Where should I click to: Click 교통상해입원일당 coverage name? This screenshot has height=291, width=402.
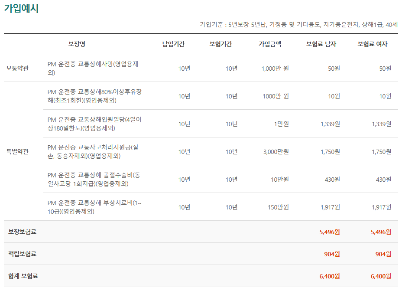[x=94, y=124]
